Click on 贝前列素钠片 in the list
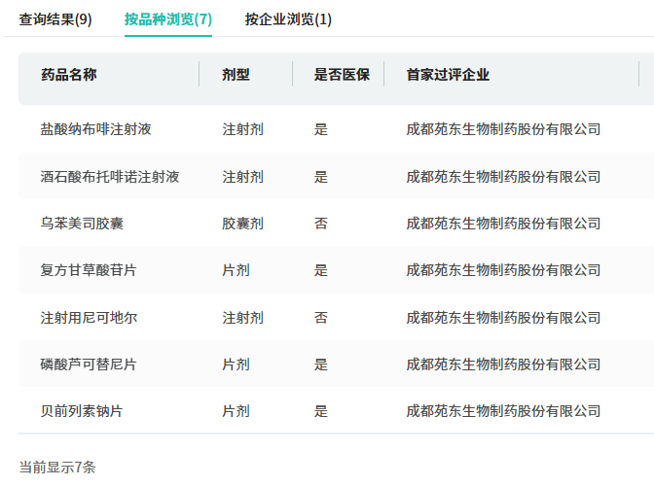Viewport: 654px width, 486px height. point(82,411)
